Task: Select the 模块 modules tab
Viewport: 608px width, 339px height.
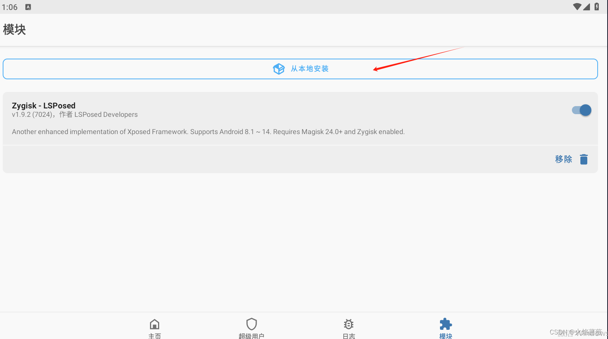Action: (x=446, y=329)
